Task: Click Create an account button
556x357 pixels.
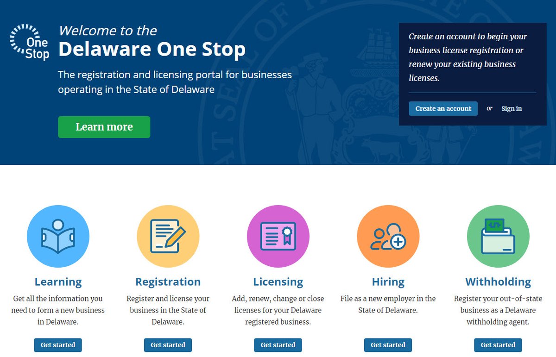Action: tap(443, 108)
